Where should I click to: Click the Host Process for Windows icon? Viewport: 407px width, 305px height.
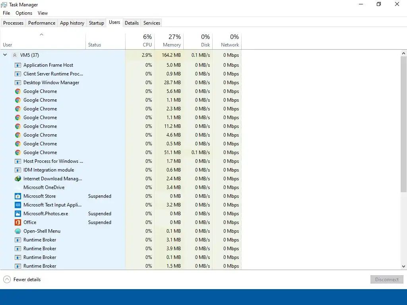tap(17, 161)
